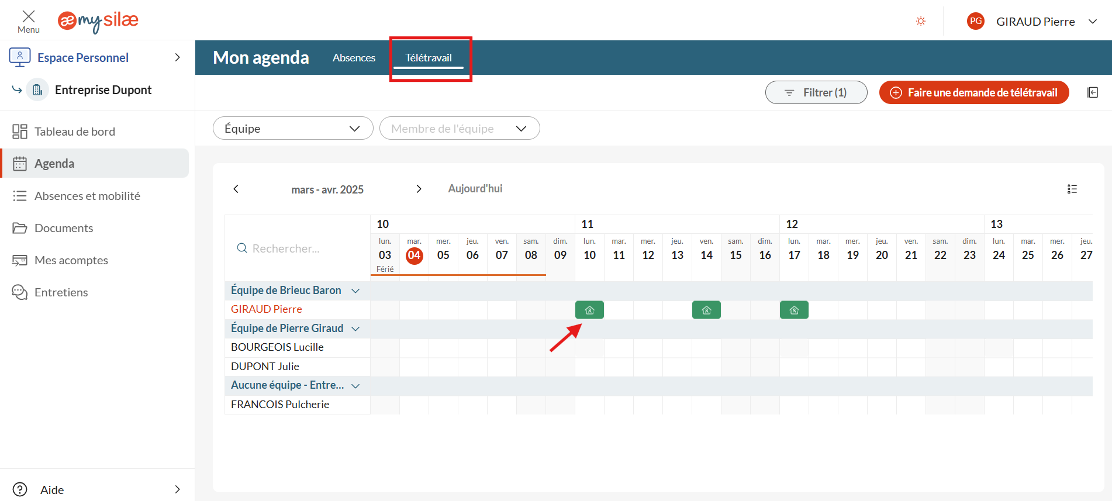This screenshot has height=501, width=1112.
Task: Collapse side panel icon at right
Action: 1093,92
